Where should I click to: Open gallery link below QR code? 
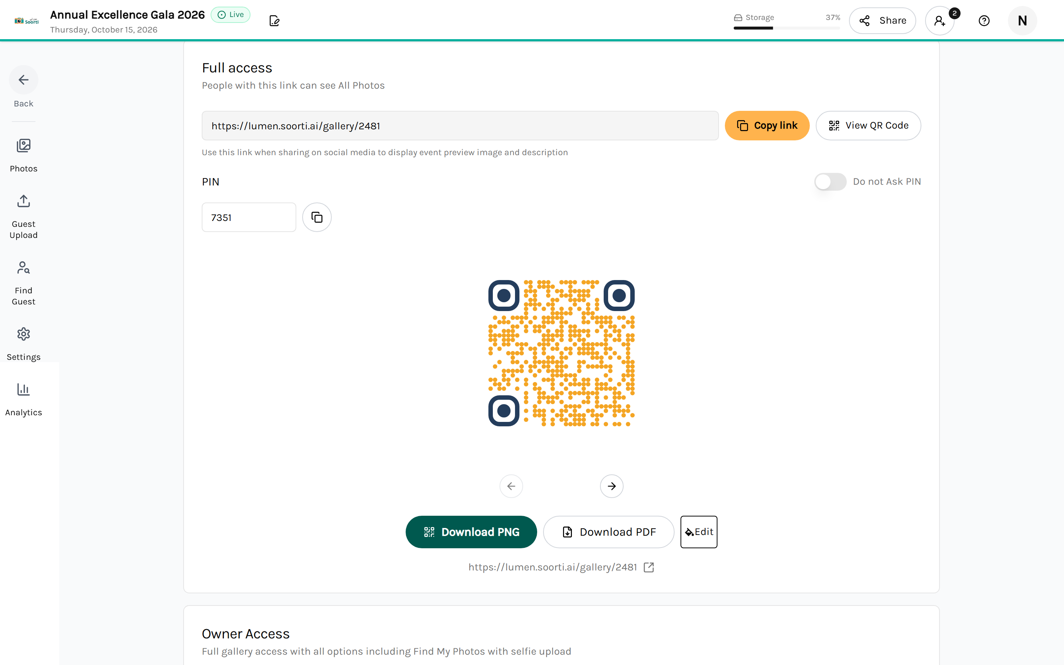(552, 567)
